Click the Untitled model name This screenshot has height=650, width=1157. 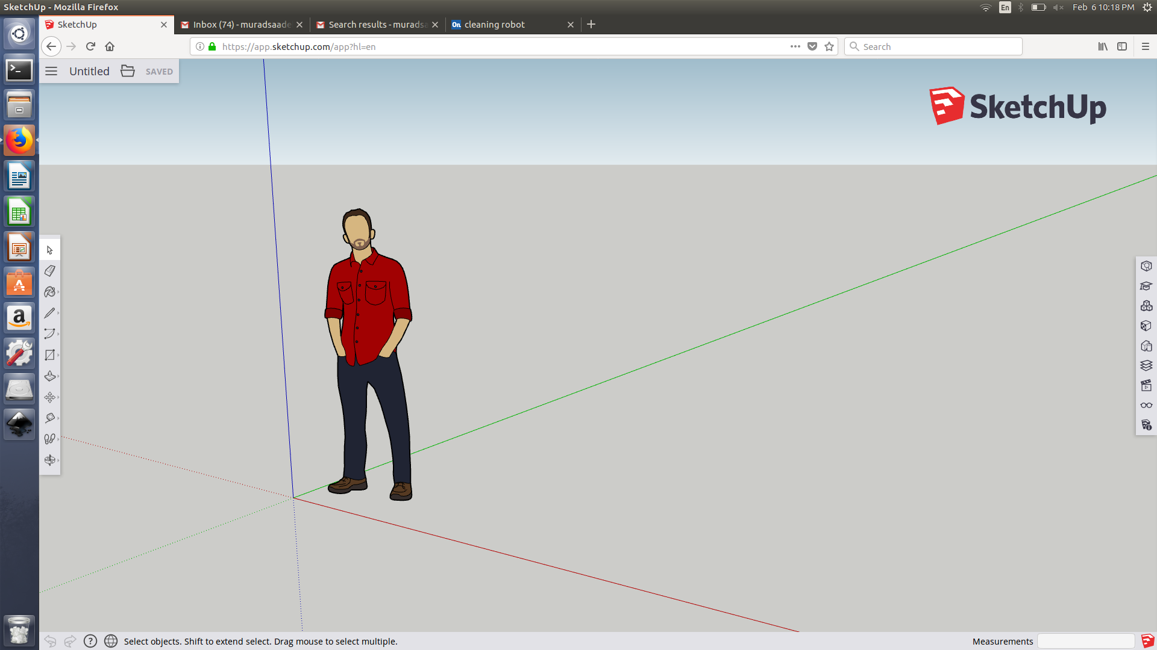[89, 71]
